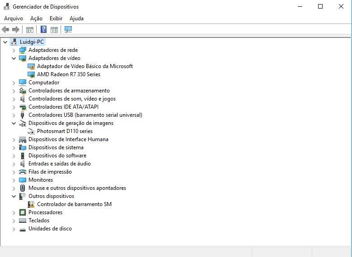This screenshot has height=257, width=352.
Task: Click the Dispositivos de Interface Humana icon
Action: coord(23,139)
